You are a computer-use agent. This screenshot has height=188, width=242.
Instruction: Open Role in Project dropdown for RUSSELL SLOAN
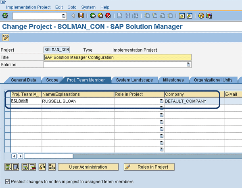tap(161, 101)
